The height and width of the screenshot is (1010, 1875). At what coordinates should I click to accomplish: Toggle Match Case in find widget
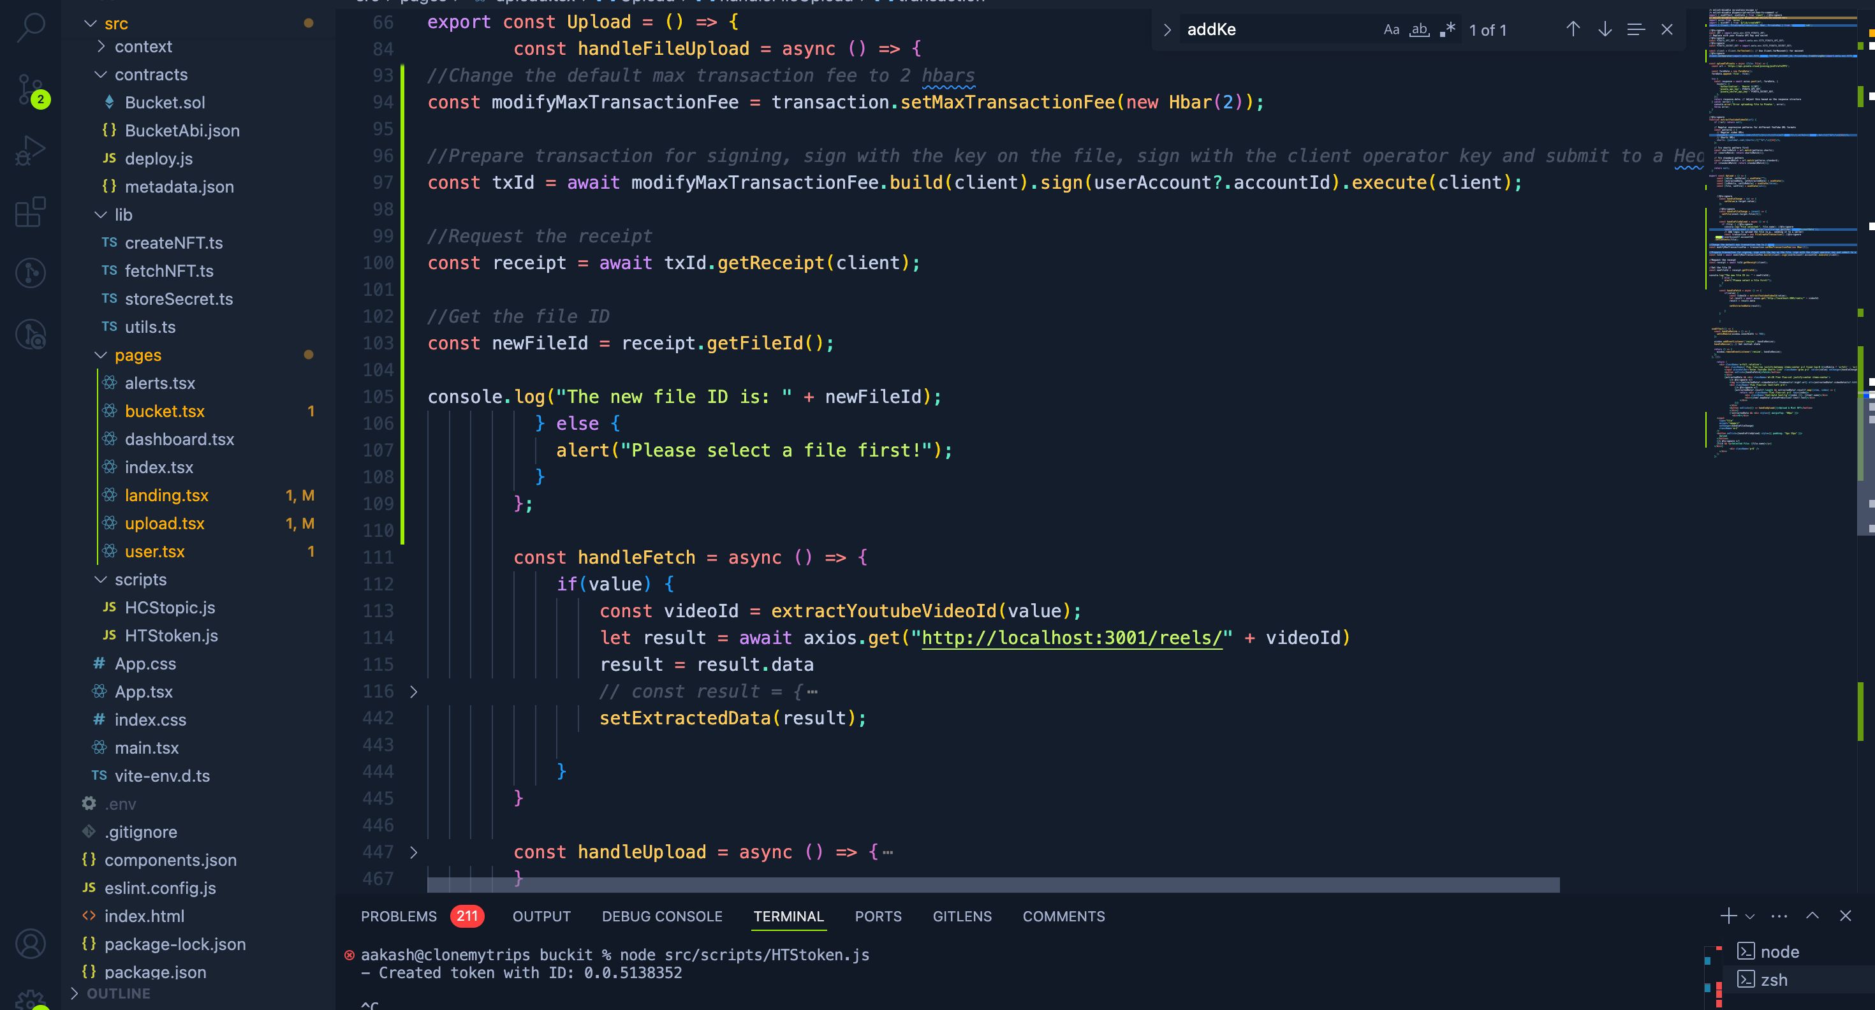pos(1391,30)
